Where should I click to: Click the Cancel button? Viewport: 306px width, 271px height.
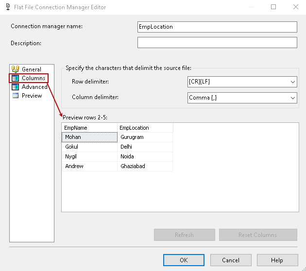231,260
